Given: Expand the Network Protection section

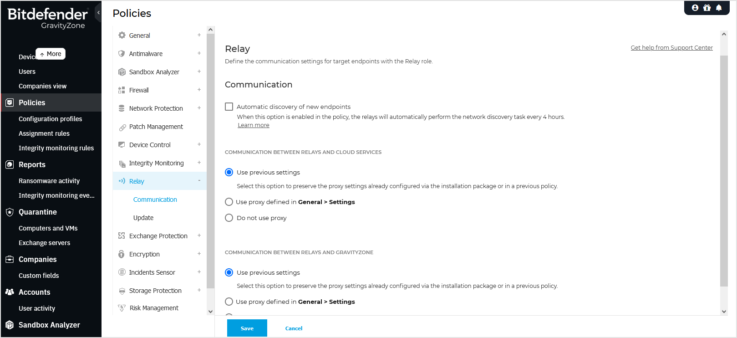Looking at the screenshot, I should (199, 108).
